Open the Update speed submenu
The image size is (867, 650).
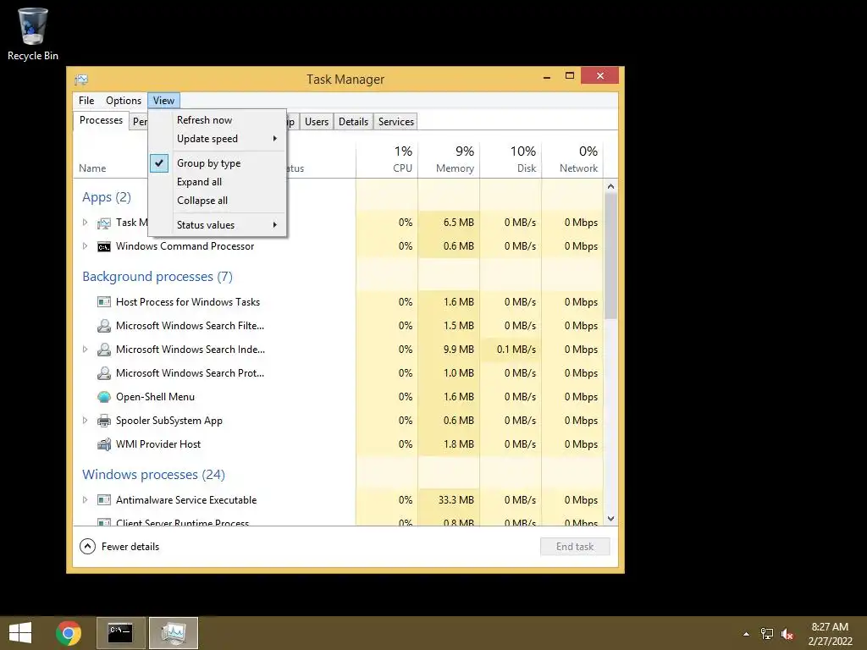218,139
